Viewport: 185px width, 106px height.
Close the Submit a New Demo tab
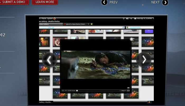pyautogui.click(x=88, y=24)
